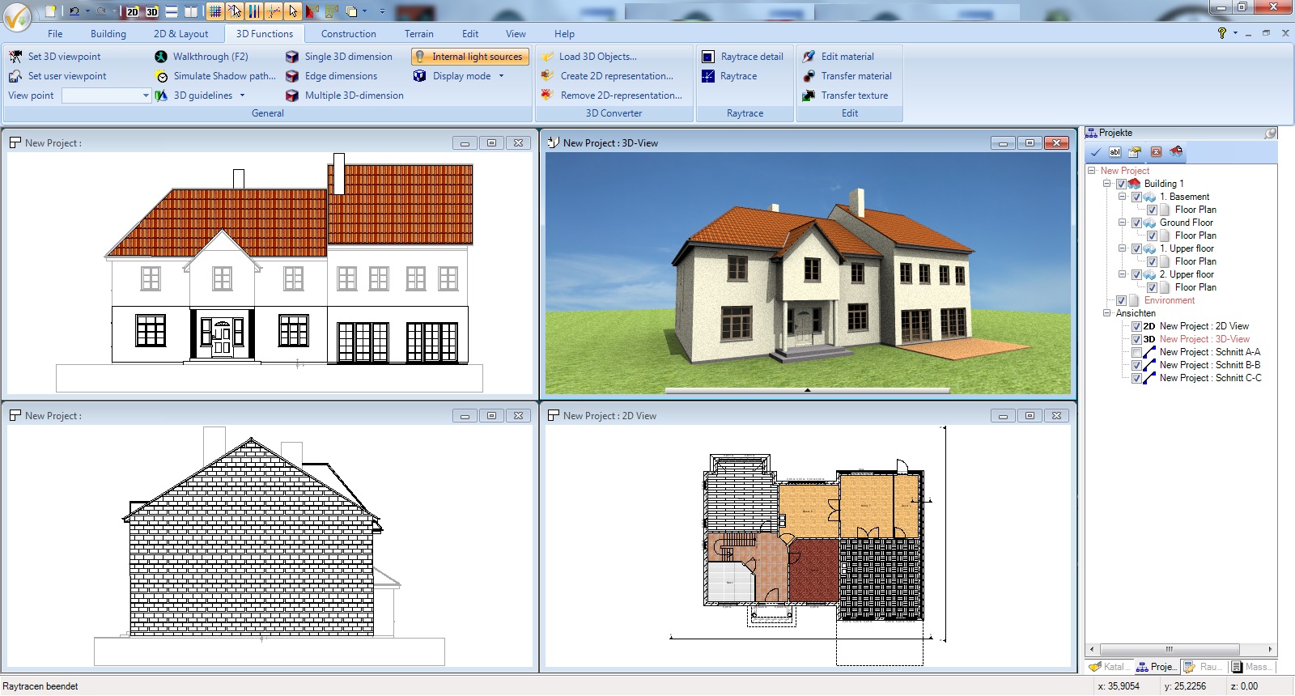Click Set 3D viewpoint icon
The height and width of the screenshot is (696, 1295).
[x=15, y=57]
